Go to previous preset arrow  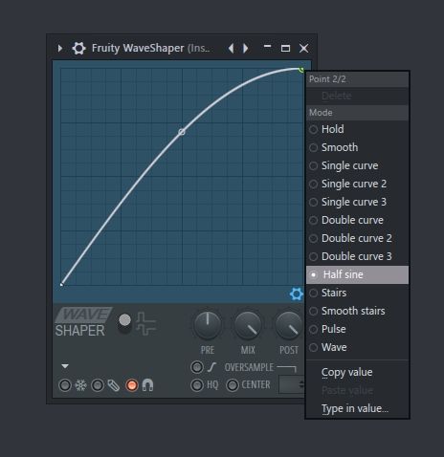[x=232, y=49]
